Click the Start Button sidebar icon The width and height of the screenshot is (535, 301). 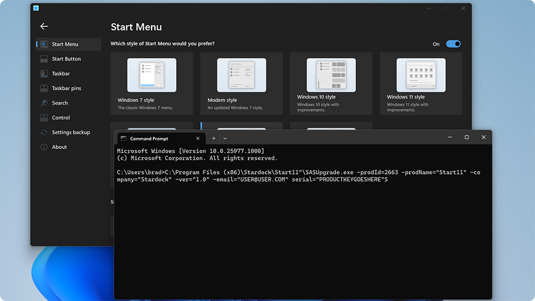[x=44, y=59]
